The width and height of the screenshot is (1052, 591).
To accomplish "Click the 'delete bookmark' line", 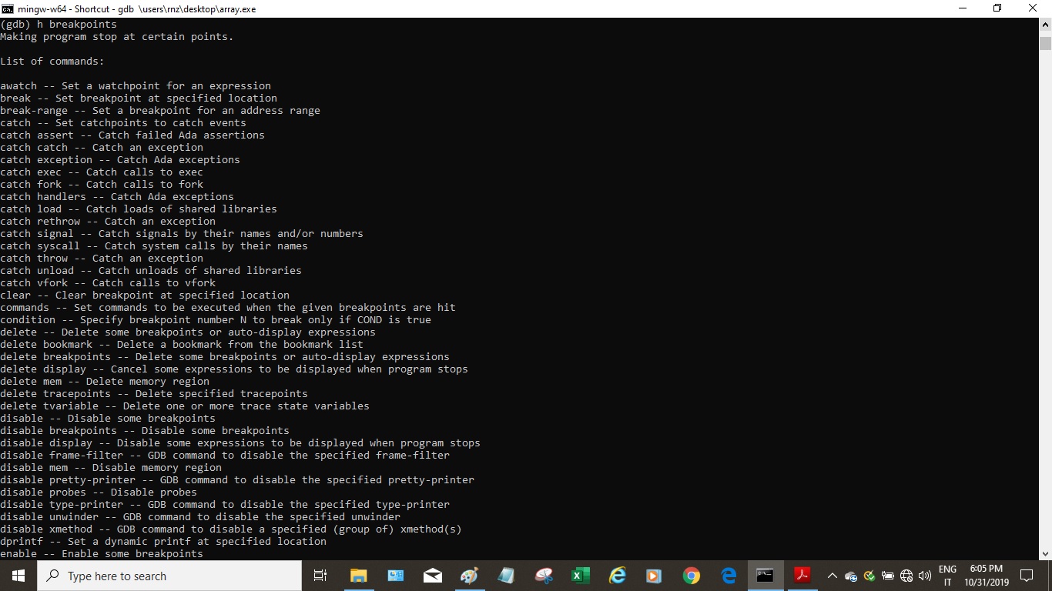I will point(182,345).
